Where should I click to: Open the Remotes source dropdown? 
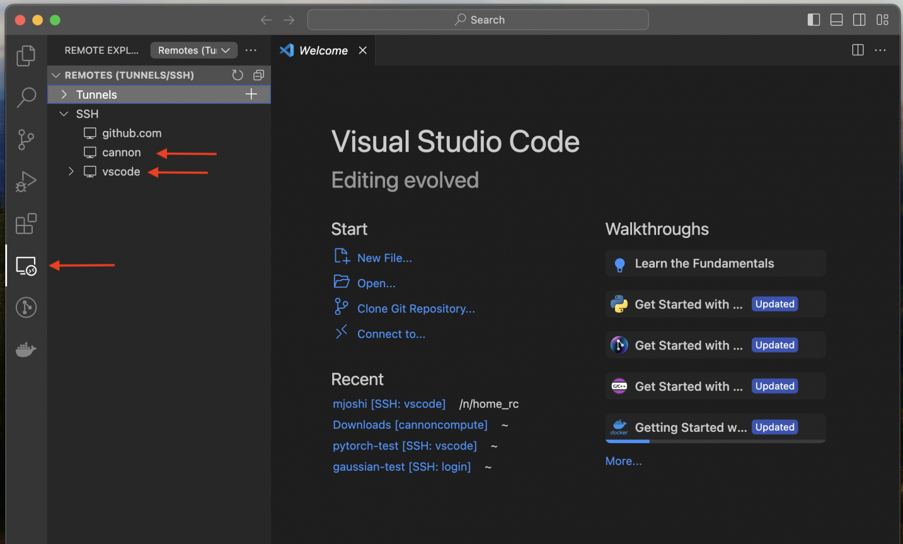(x=193, y=50)
